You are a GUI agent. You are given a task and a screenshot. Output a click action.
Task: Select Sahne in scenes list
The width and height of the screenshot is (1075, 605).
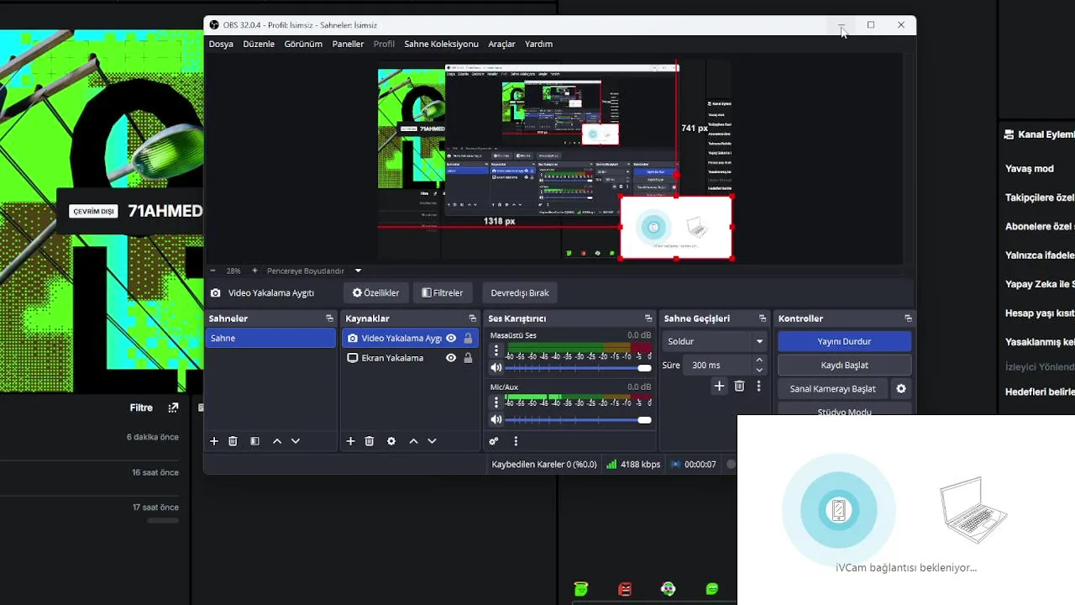point(270,338)
